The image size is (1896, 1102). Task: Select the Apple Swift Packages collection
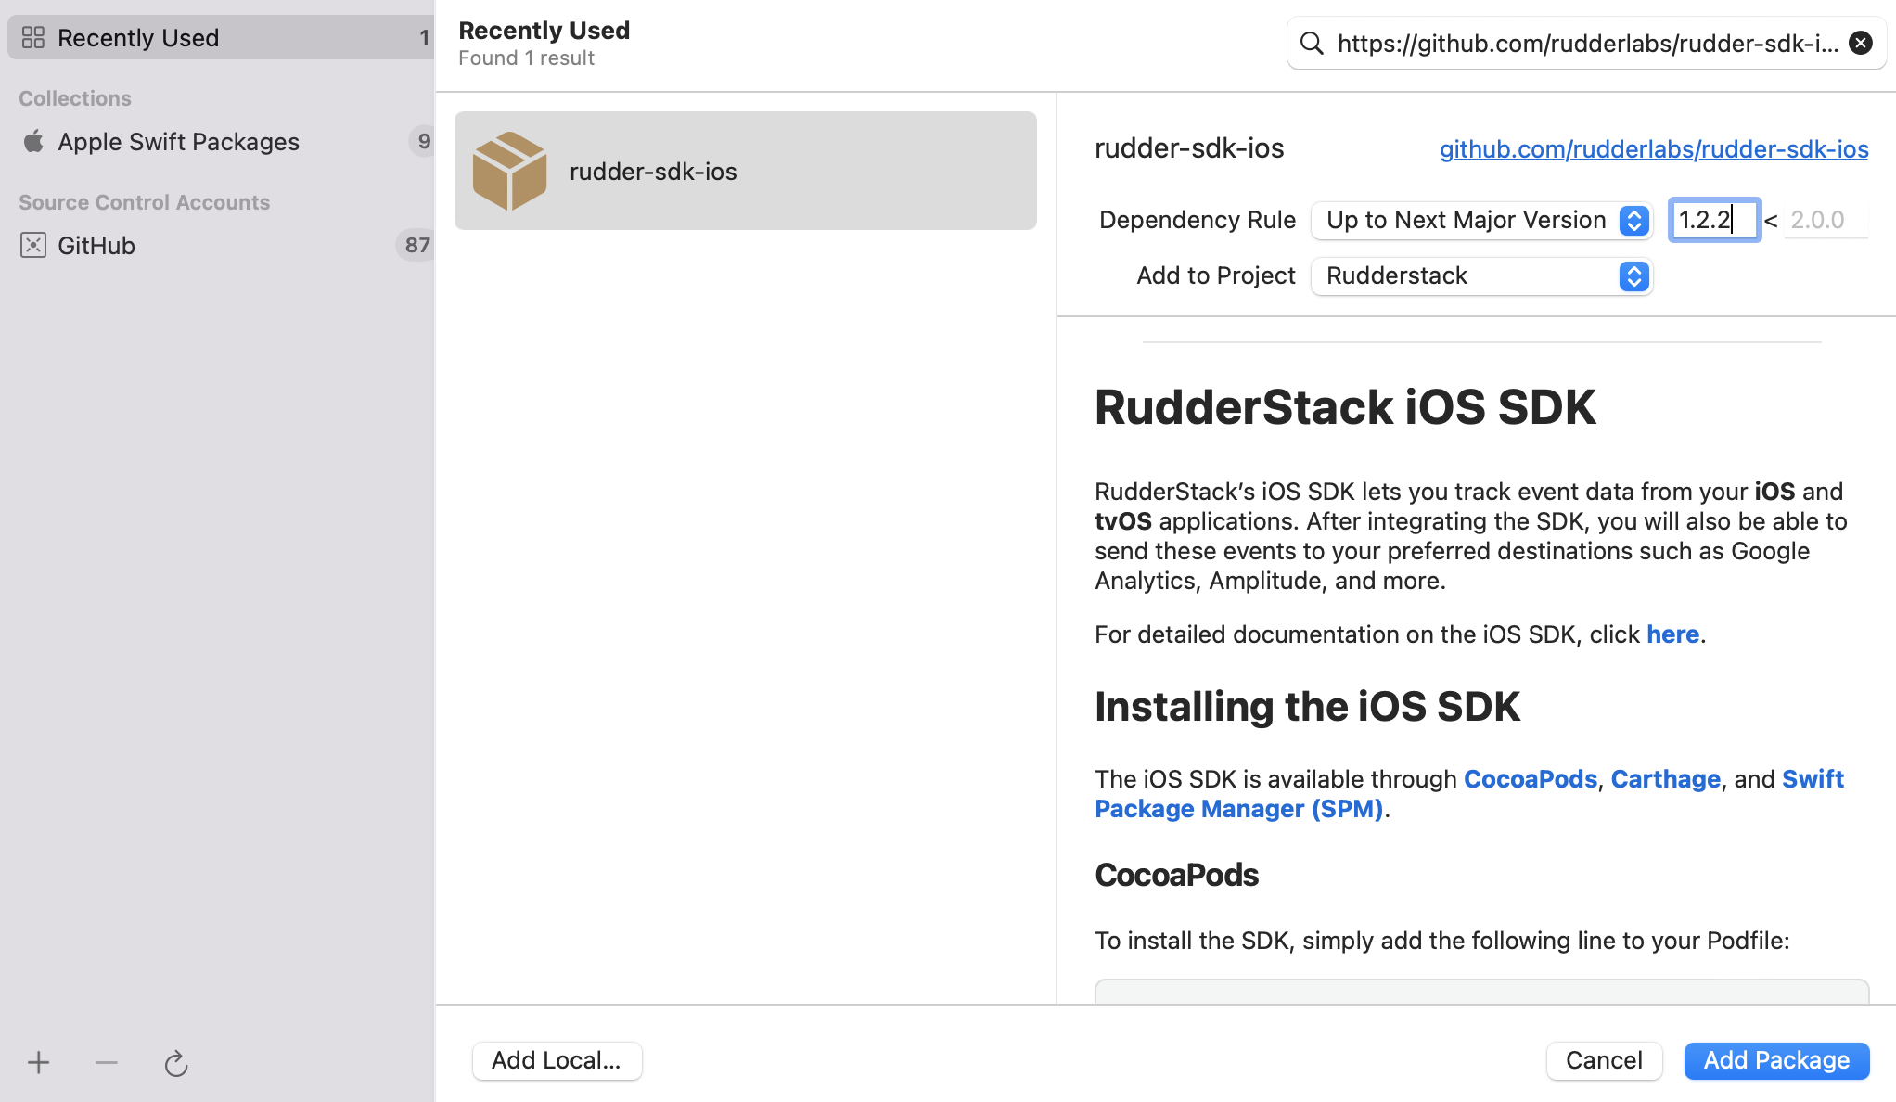click(x=179, y=141)
